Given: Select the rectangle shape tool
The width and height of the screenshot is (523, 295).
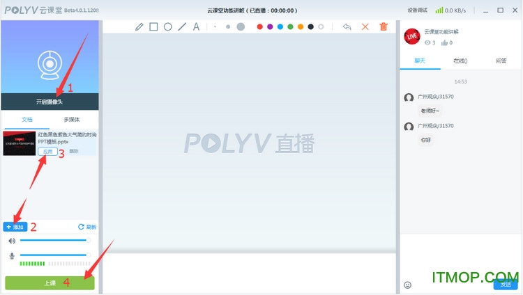Looking at the screenshot, I should tap(153, 26).
